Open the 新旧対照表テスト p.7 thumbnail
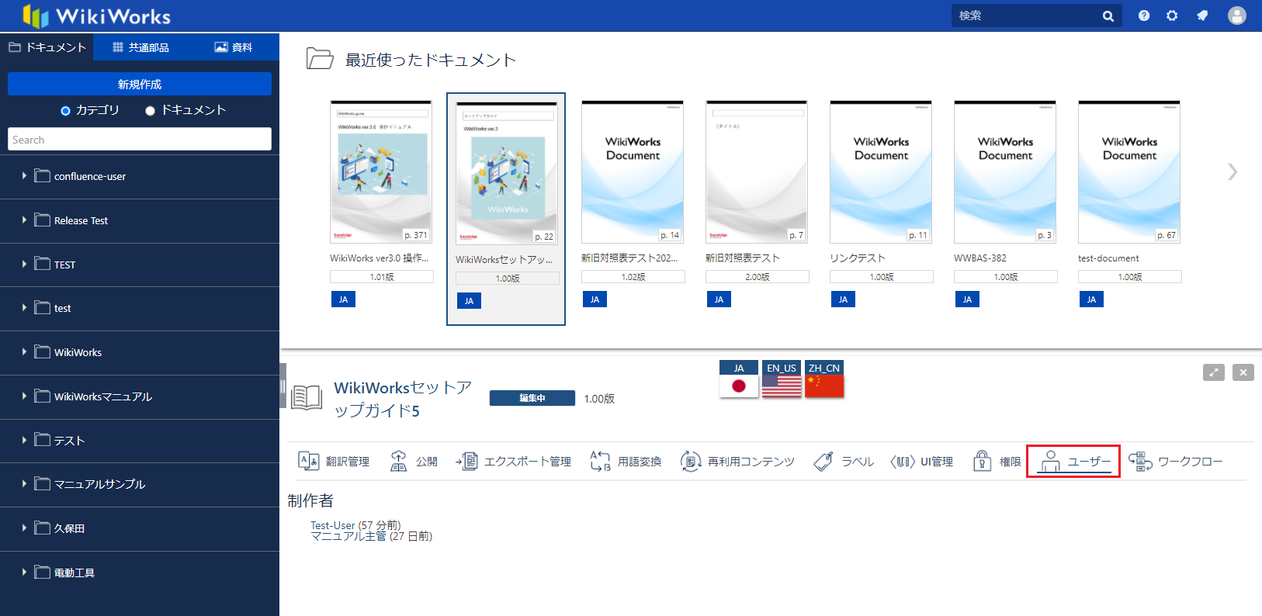This screenshot has width=1262, height=616. tap(757, 171)
